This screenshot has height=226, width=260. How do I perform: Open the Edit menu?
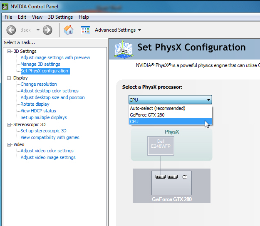[22, 17]
